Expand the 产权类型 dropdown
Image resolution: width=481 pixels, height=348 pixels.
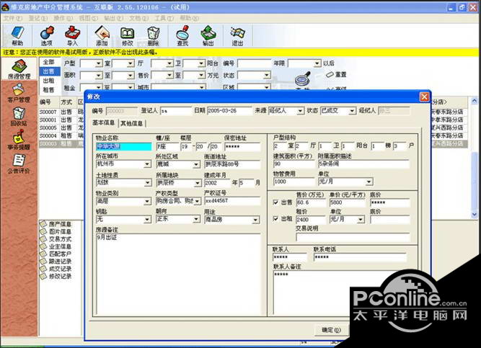click(x=198, y=202)
